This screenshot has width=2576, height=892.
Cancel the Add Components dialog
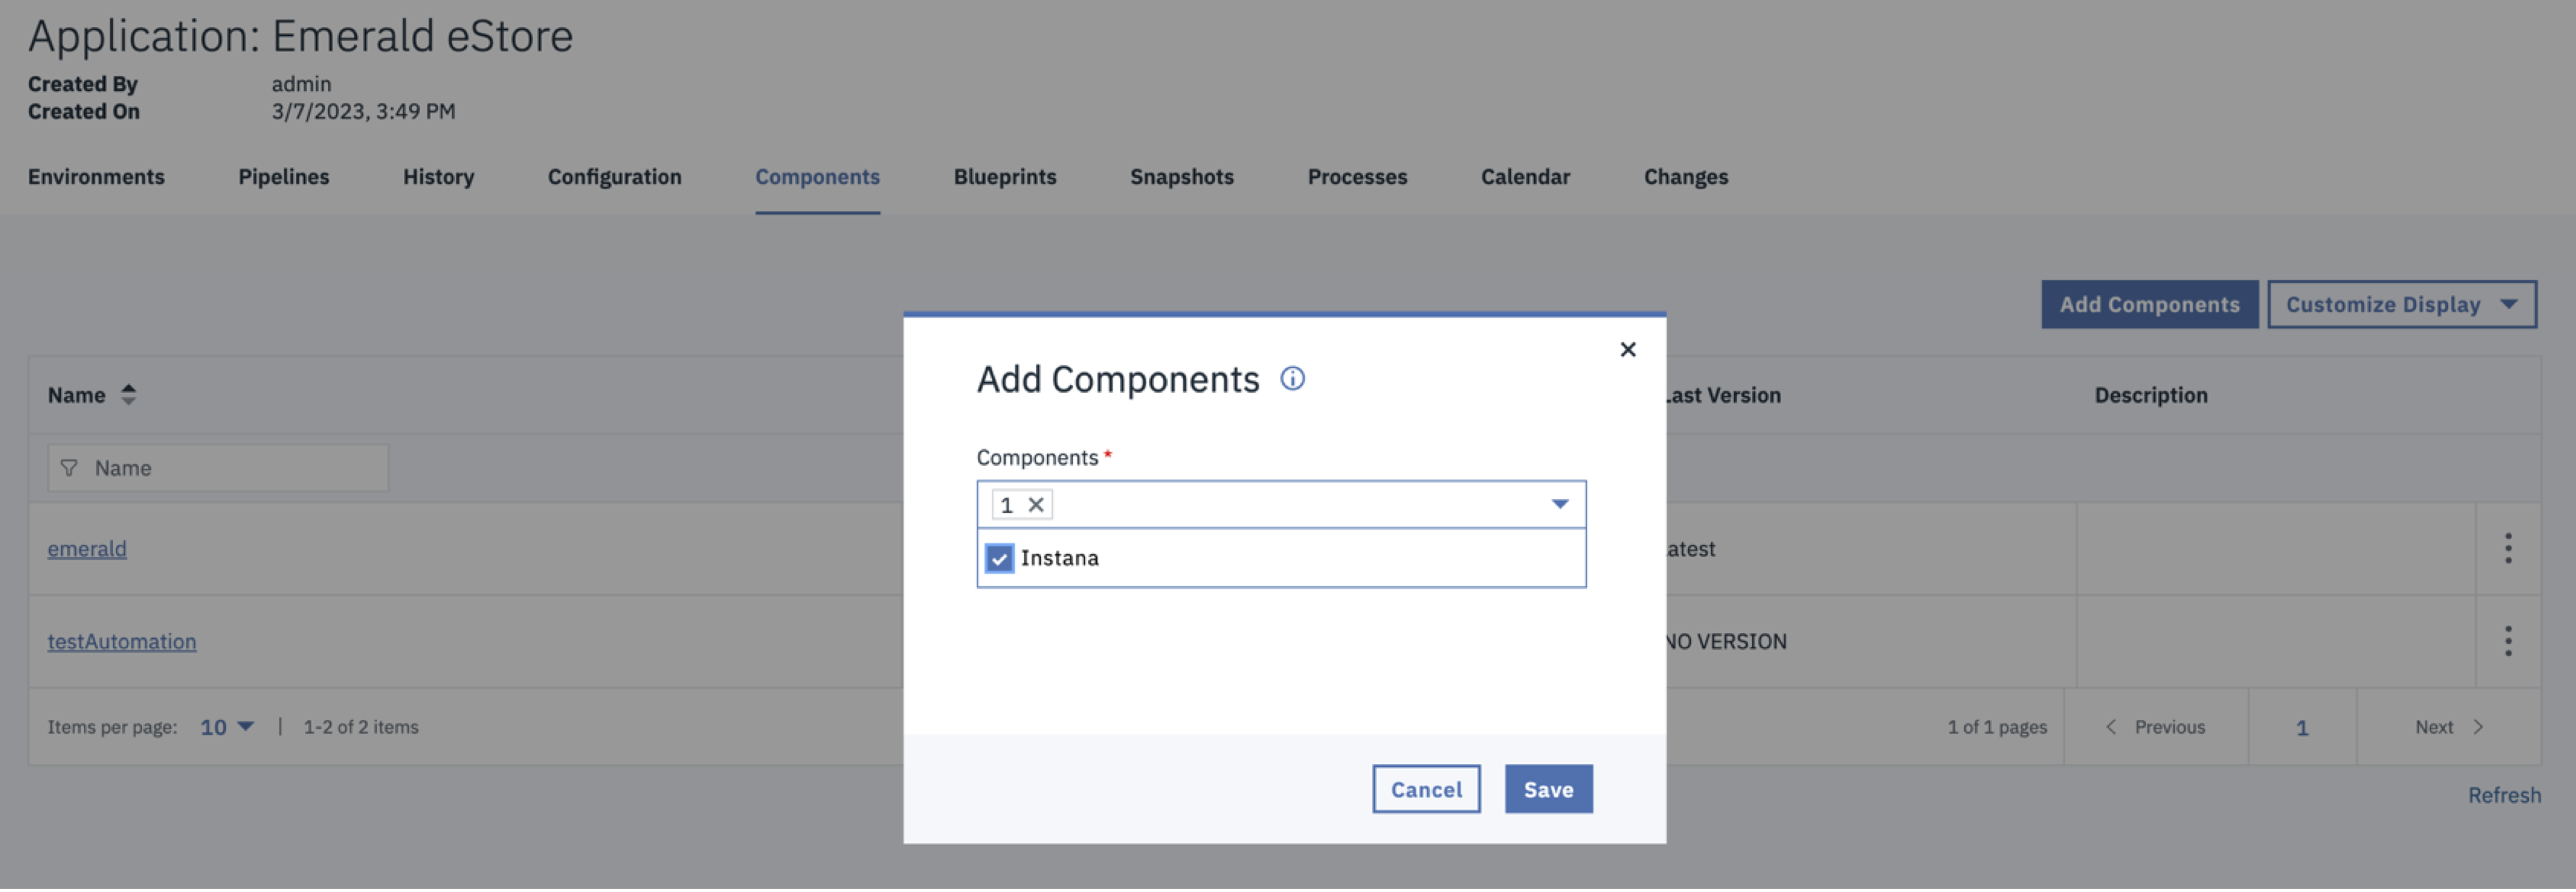point(1426,788)
